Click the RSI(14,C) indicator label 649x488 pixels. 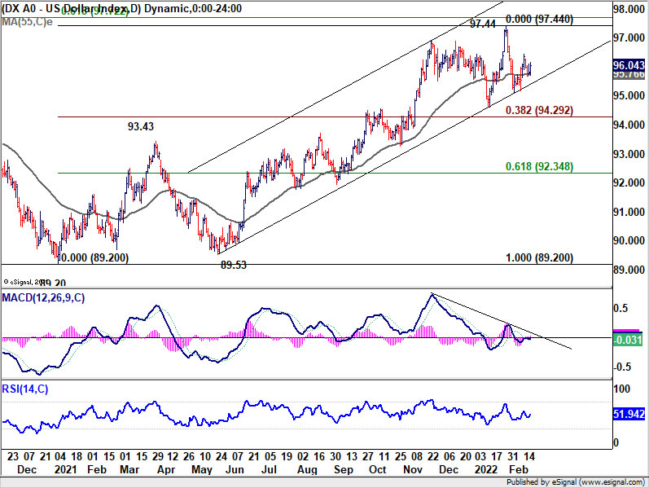coord(24,389)
